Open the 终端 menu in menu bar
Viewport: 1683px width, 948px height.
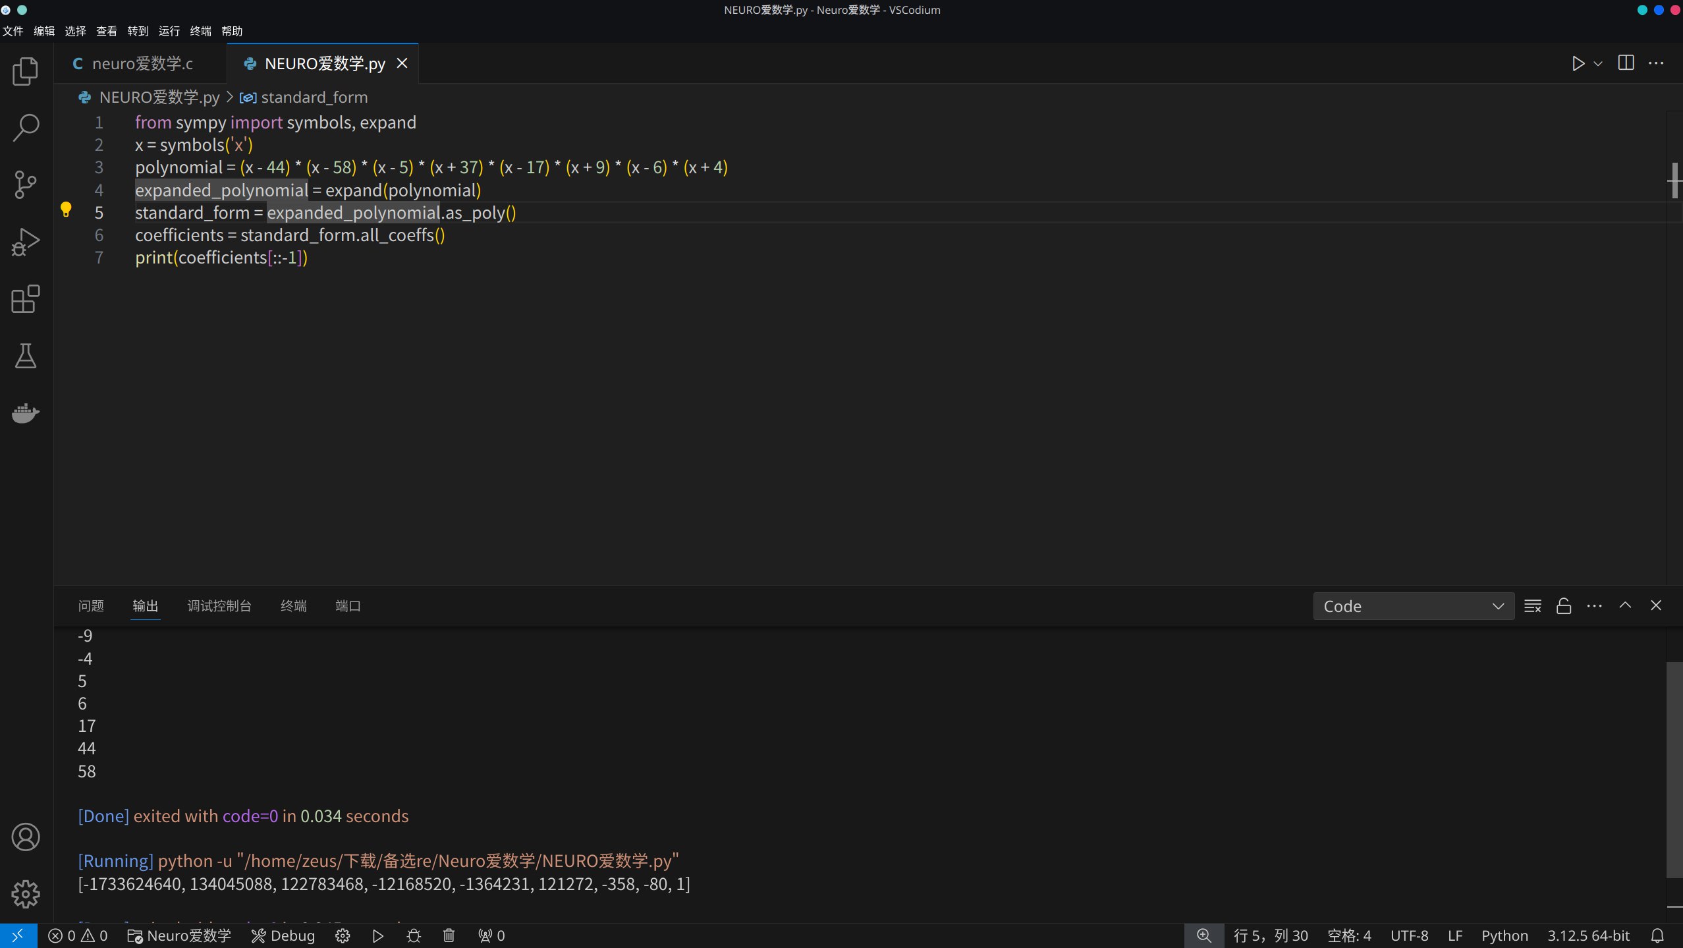coord(200,31)
